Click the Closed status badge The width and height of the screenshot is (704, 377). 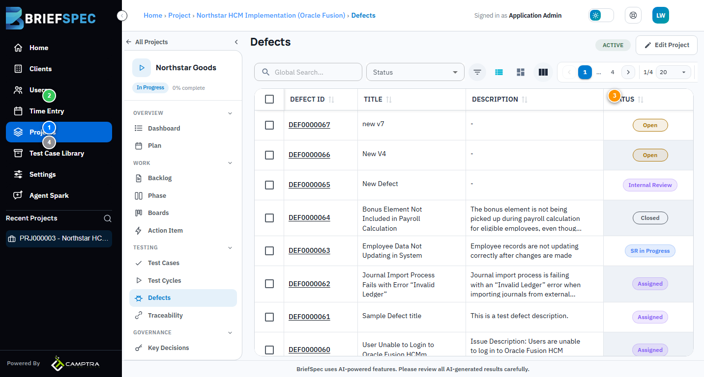pyautogui.click(x=650, y=218)
